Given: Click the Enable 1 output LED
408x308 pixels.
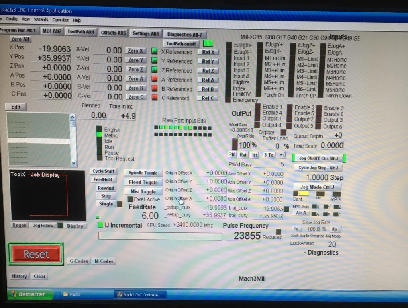Looking at the screenshot, I should 258,107.
